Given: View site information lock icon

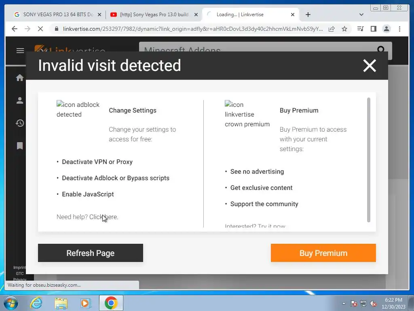Looking at the screenshot, I should coord(56,29).
